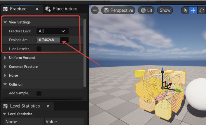Click the Fracture panel vertical scrollbar
The width and height of the screenshot is (206, 125).
coord(85,53)
